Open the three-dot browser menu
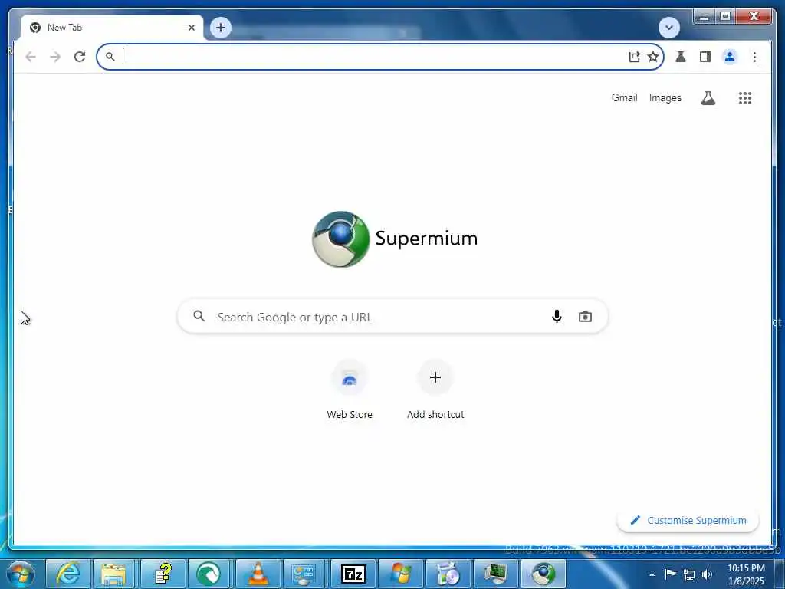785x589 pixels. coord(754,57)
